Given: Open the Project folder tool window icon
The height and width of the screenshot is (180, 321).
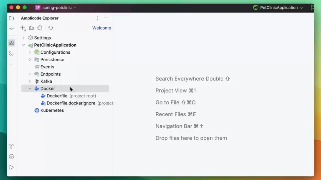Looking at the screenshot, I should [11, 18].
